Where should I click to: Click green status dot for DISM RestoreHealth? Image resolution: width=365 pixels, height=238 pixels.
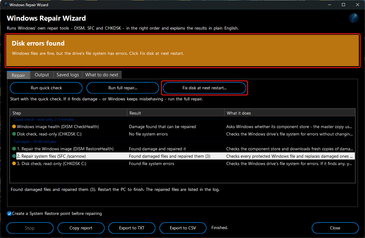click(x=14, y=149)
